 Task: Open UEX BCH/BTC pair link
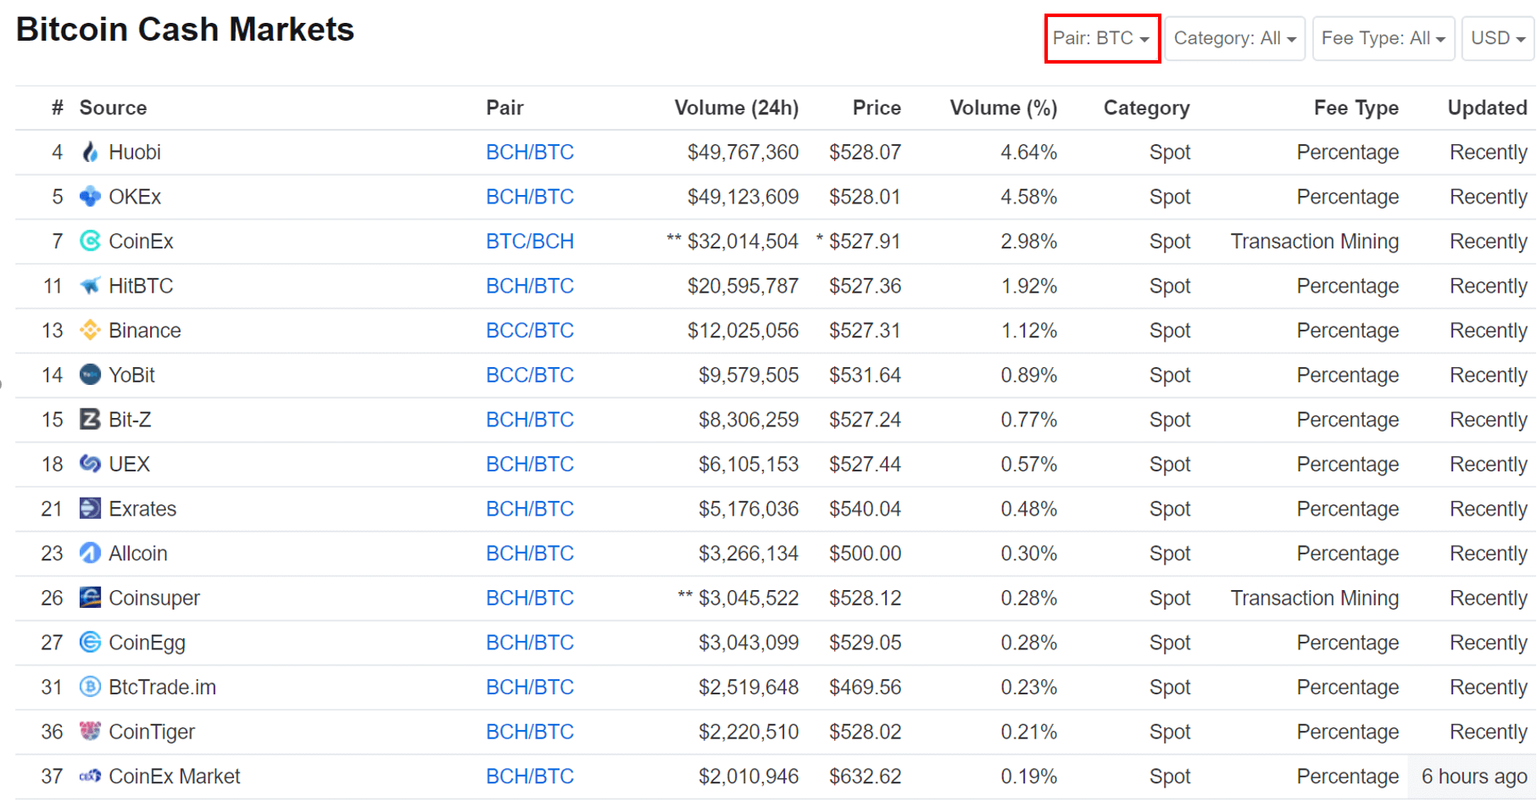point(530,464)
